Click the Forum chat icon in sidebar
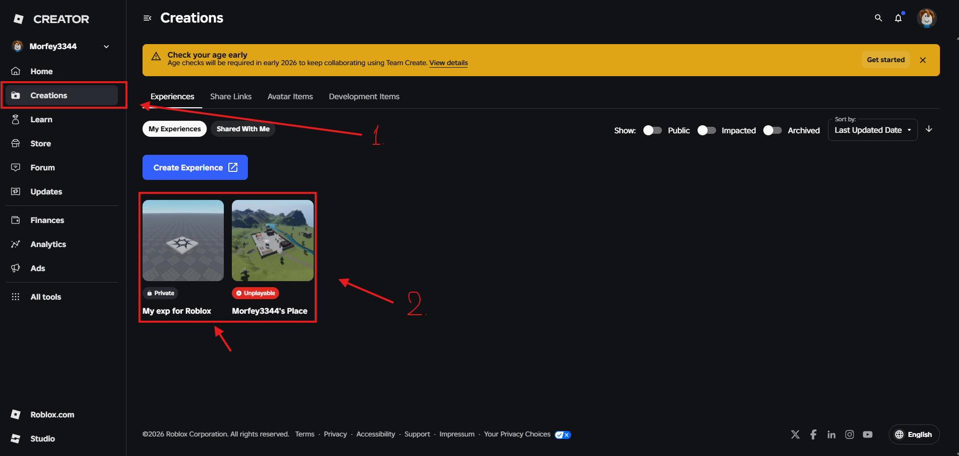Image resolution: width=959 pixels, height=456 pixels. coord(16,167)
